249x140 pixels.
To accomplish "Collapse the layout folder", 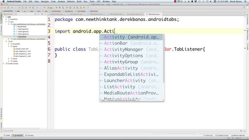I will tap(9, 46).
